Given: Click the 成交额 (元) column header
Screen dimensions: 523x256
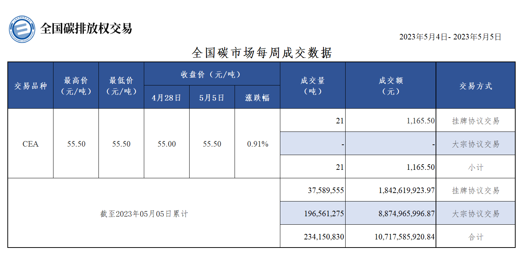Looking at the screenshot, I should pyautogui.click(x=391, y=85).
